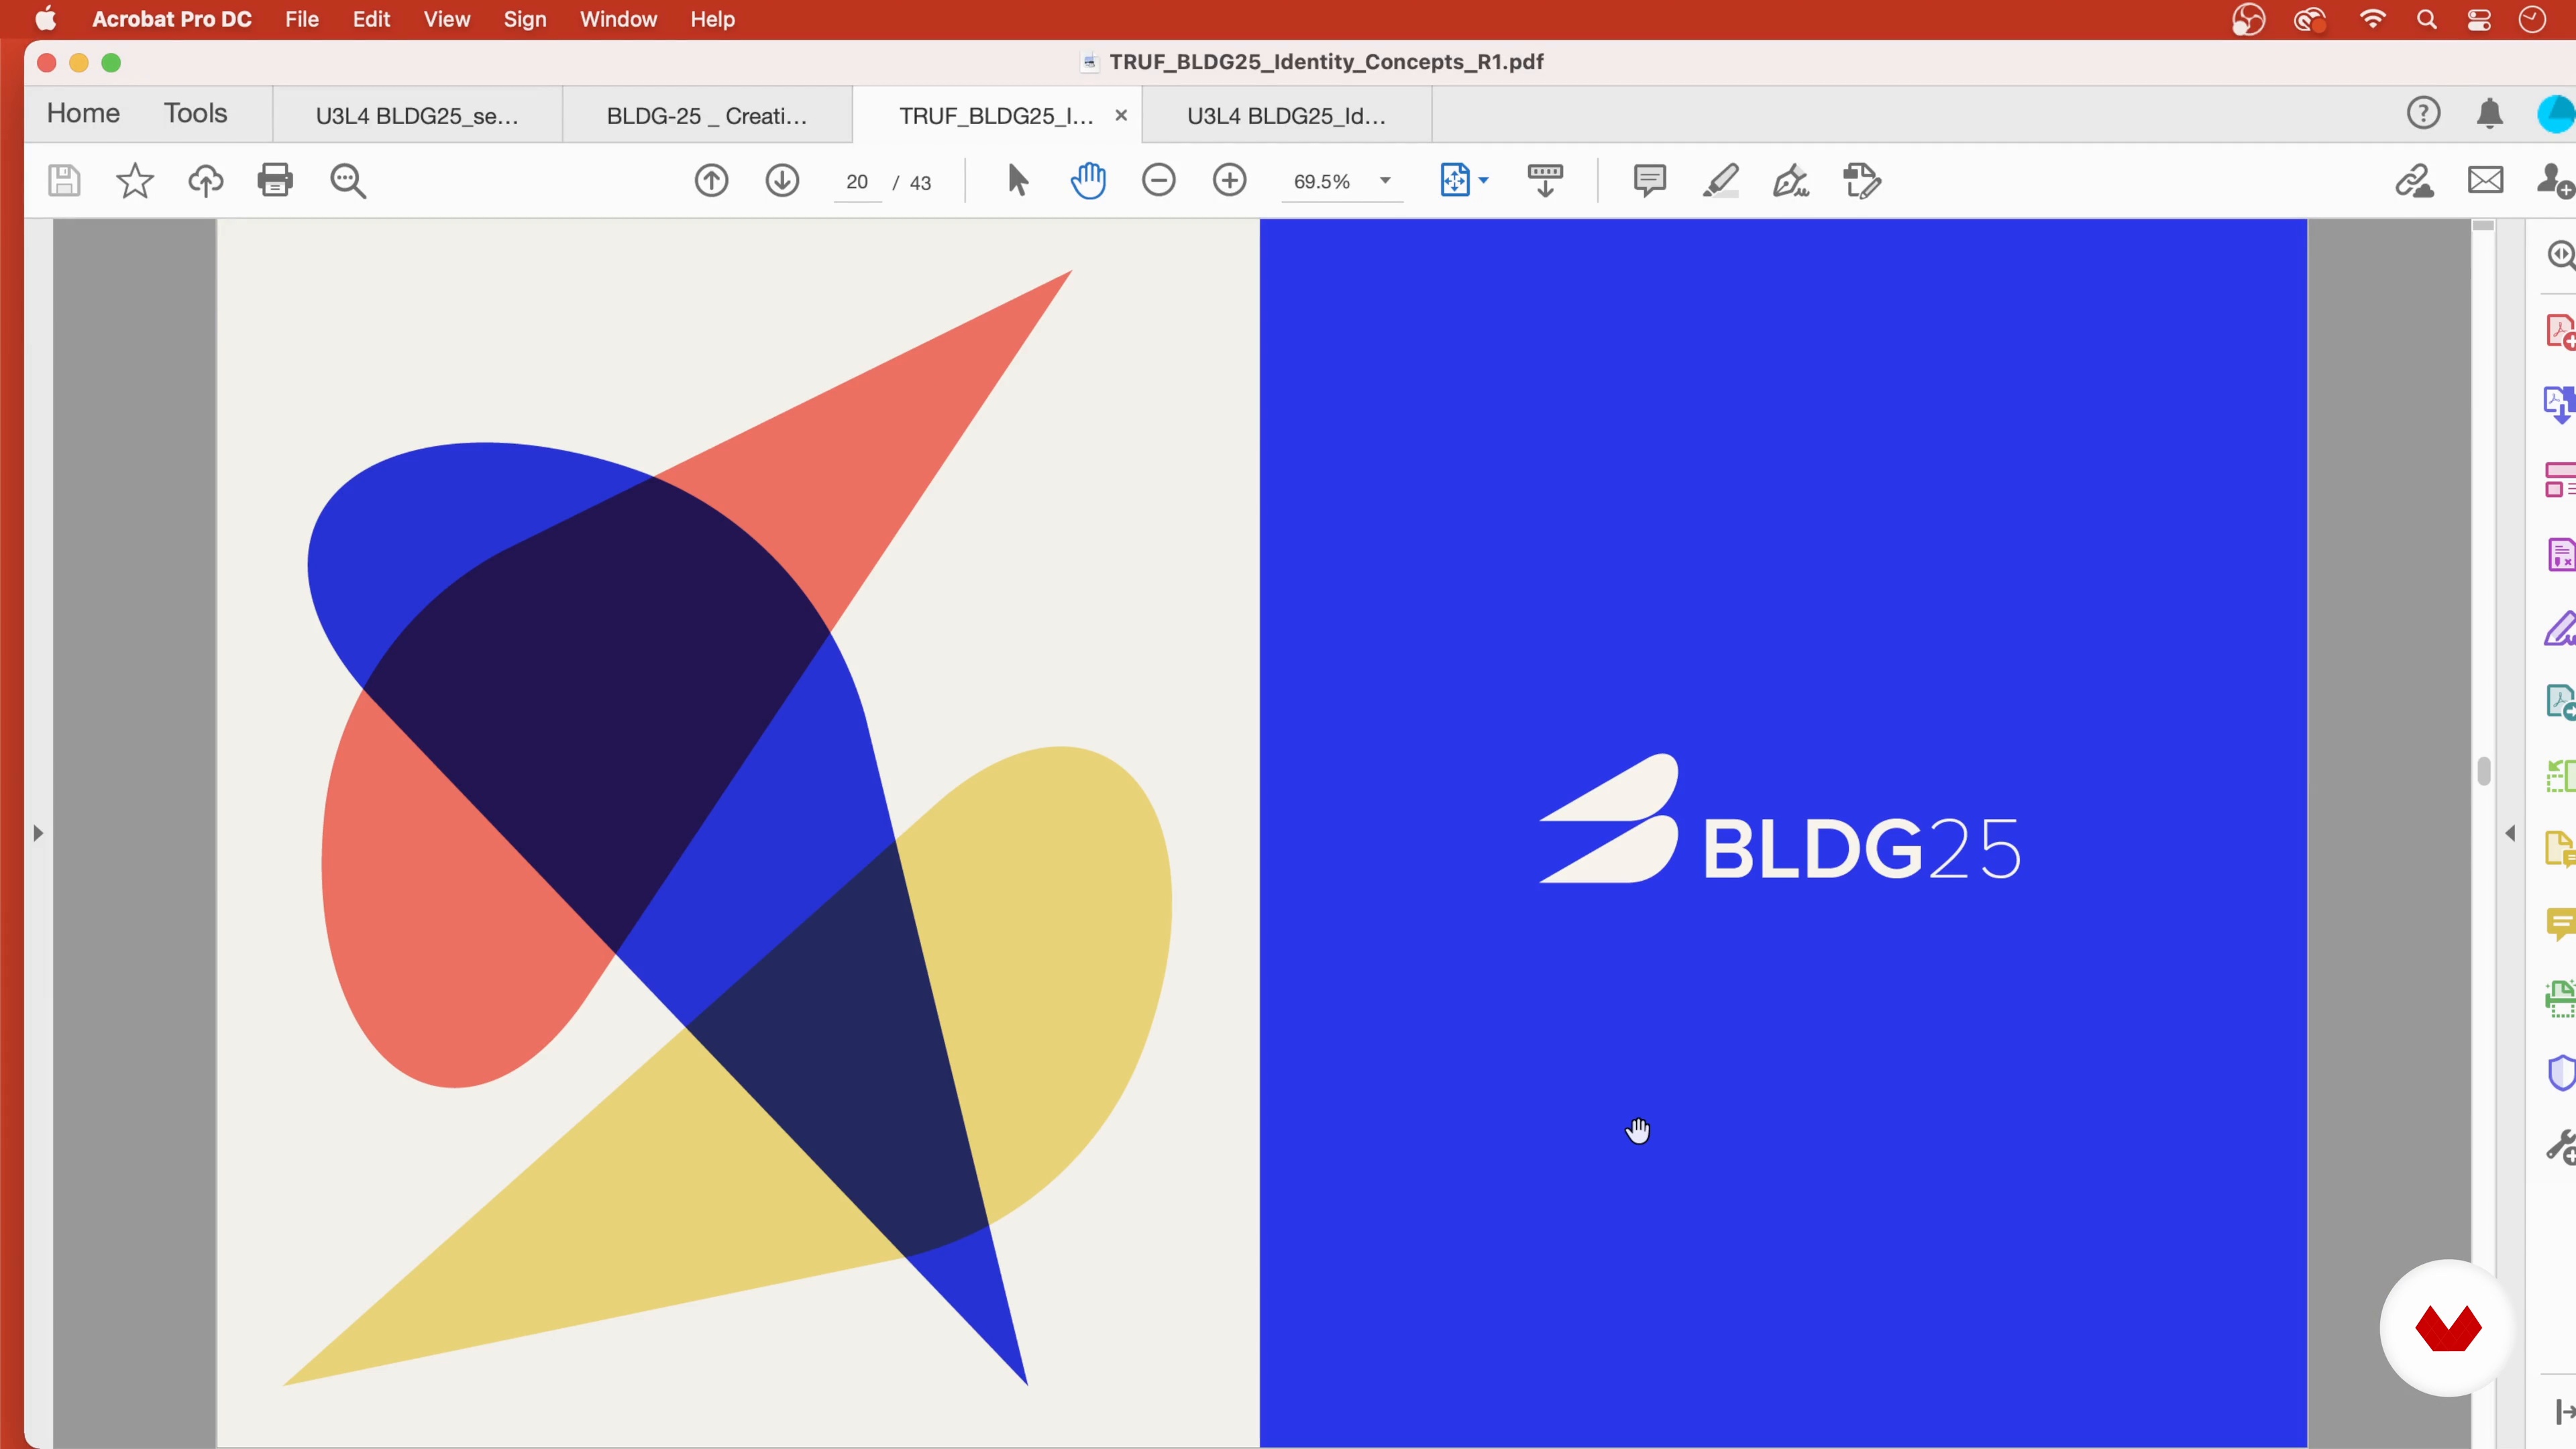Close the TRUF_BLDG25_I... tab
Image resolution: width=2576 pixels, height=1449 pixels.
click(x=1121, y=115)
